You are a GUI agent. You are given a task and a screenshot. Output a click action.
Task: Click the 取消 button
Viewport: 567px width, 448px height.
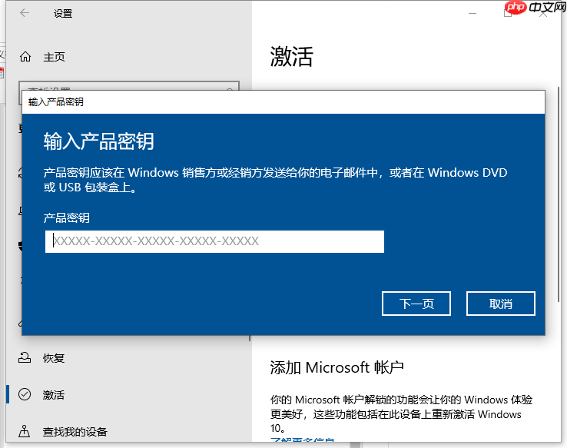click(x=500, y=304)
